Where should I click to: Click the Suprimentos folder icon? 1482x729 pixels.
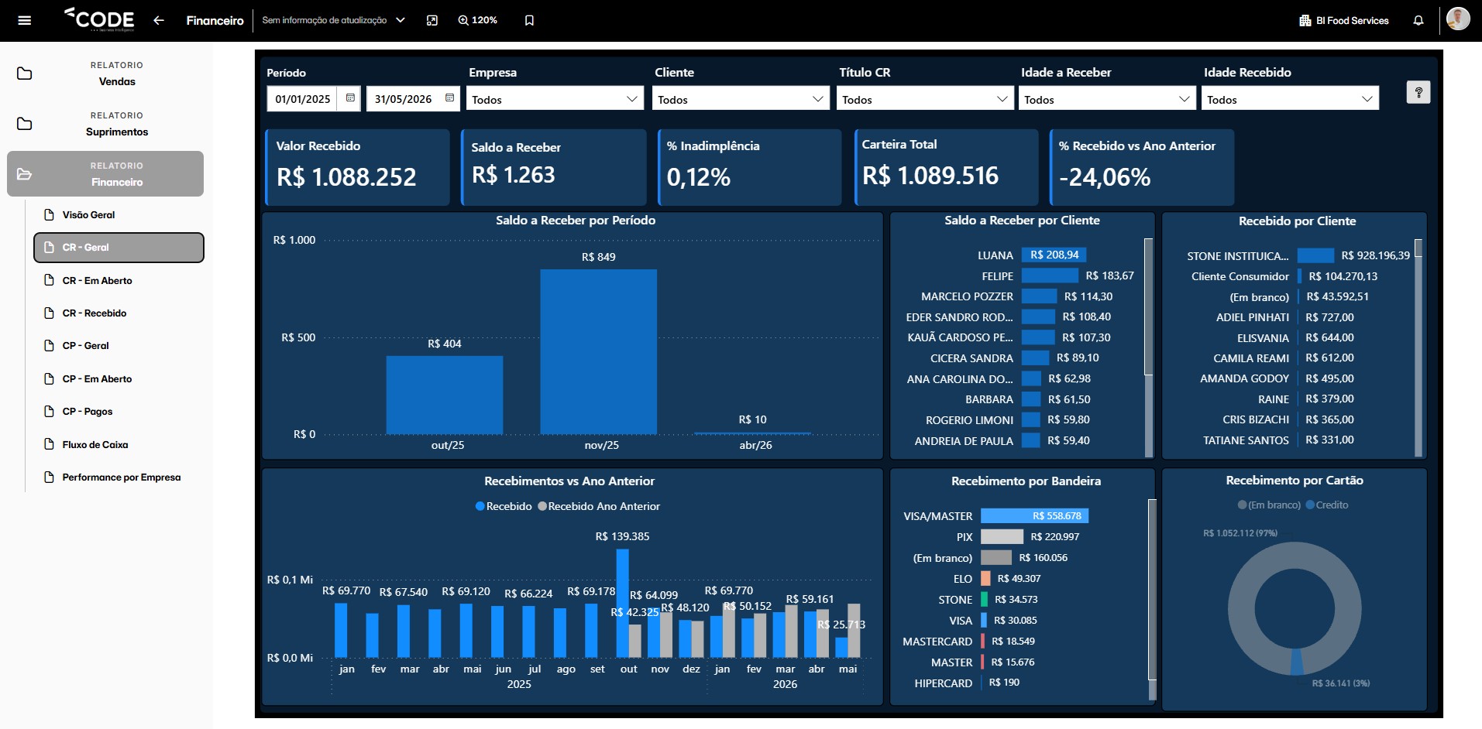25,124
